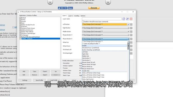Choose Button Chording (undefined) option
The height and width of the screenshot is (97, 173).
105,50
